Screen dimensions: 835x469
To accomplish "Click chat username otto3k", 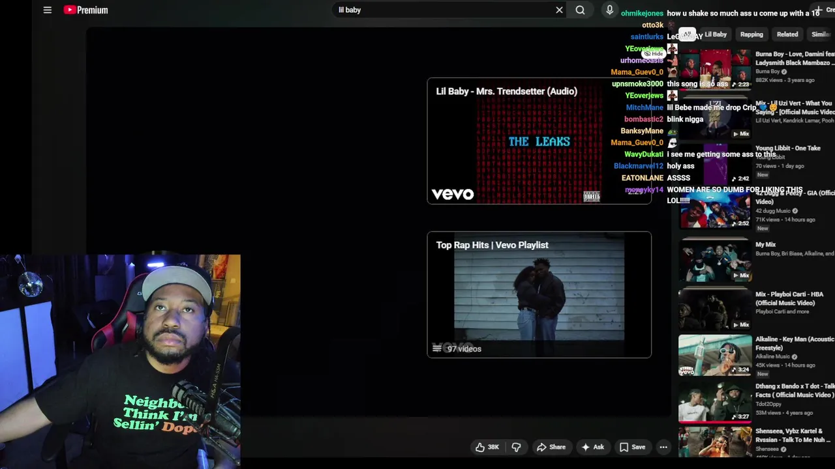I will [x=653, y=25].
